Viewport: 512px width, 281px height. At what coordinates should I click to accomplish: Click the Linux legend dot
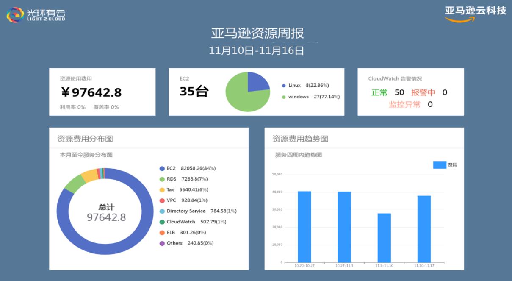[x=284, y=86]
